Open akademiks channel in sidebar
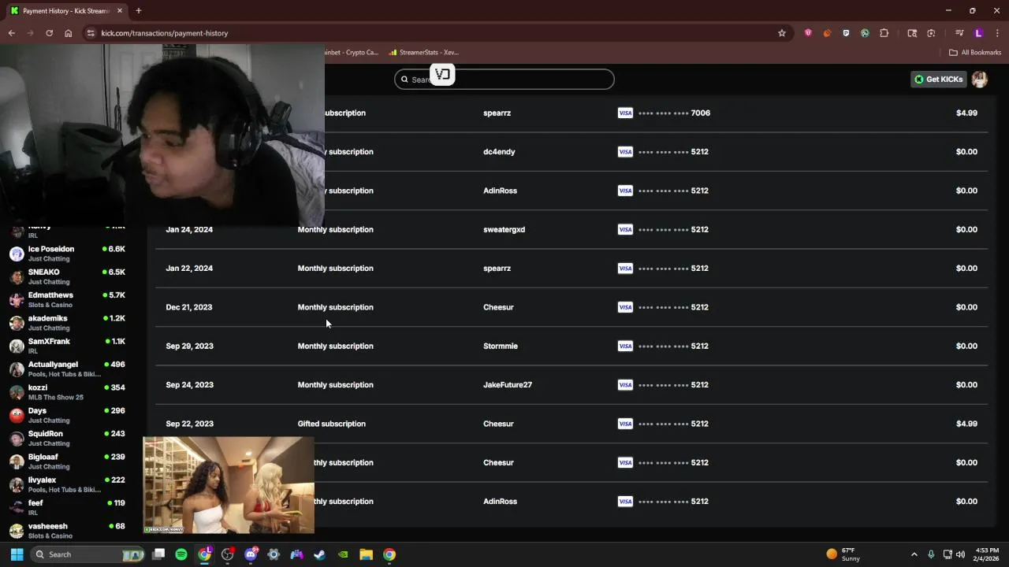The height and width of the screenshot is (567, 1009). pos(68,323)
